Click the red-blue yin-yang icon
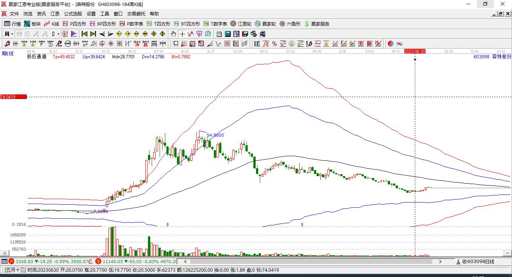 [x=391, y=44]
